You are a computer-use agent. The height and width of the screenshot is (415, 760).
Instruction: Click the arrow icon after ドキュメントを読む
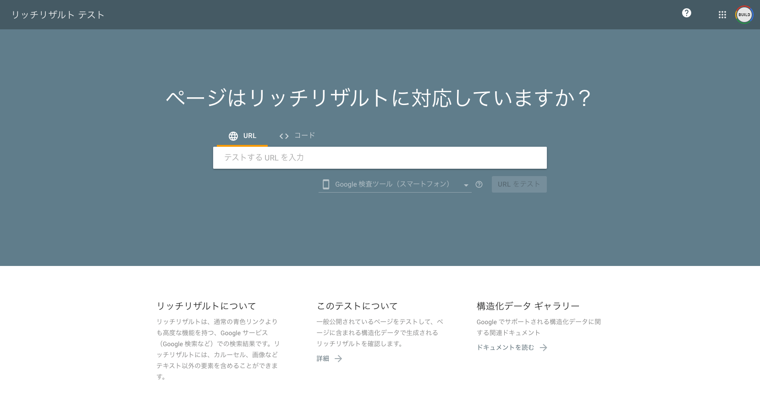coord(543,348)
